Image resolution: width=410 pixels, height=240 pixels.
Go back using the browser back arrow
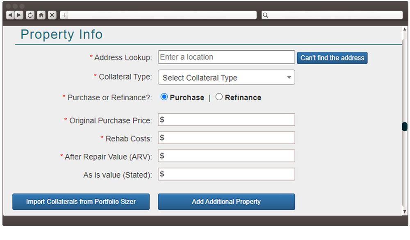tap(10, 15)
